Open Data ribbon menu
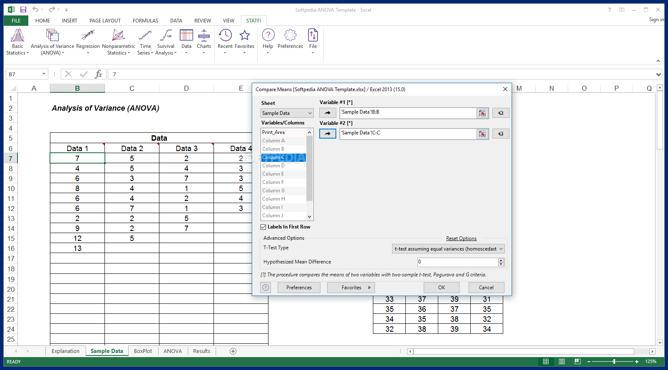The width and height of the screenshot is (668, 370). (x=186, y=42)
